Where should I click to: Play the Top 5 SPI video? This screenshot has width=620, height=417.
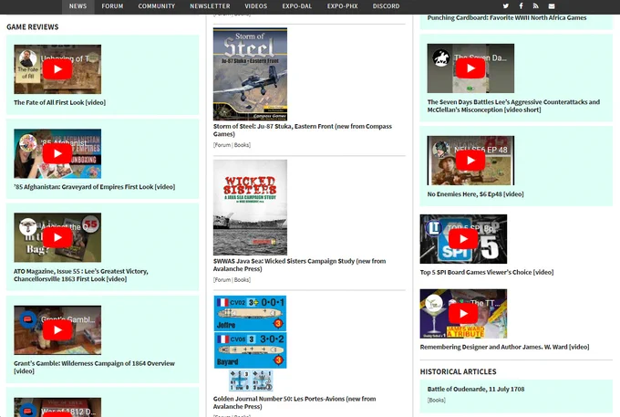[463, 239]
